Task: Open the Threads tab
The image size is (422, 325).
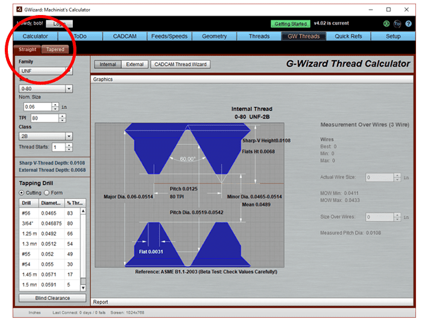Action: [x=259, y=36]
